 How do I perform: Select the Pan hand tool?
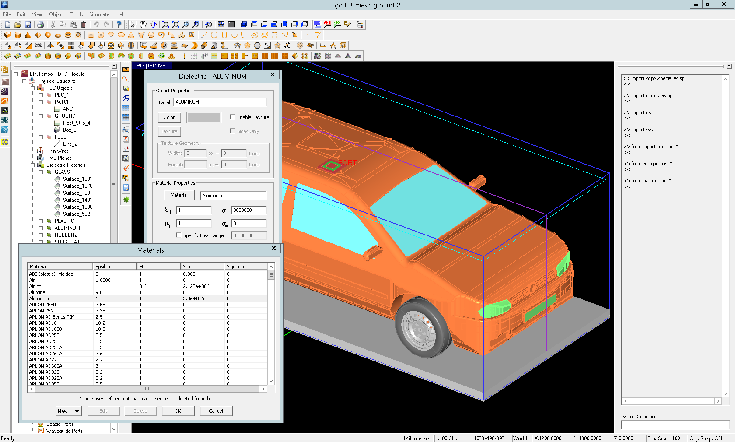[x=143, y=25]
